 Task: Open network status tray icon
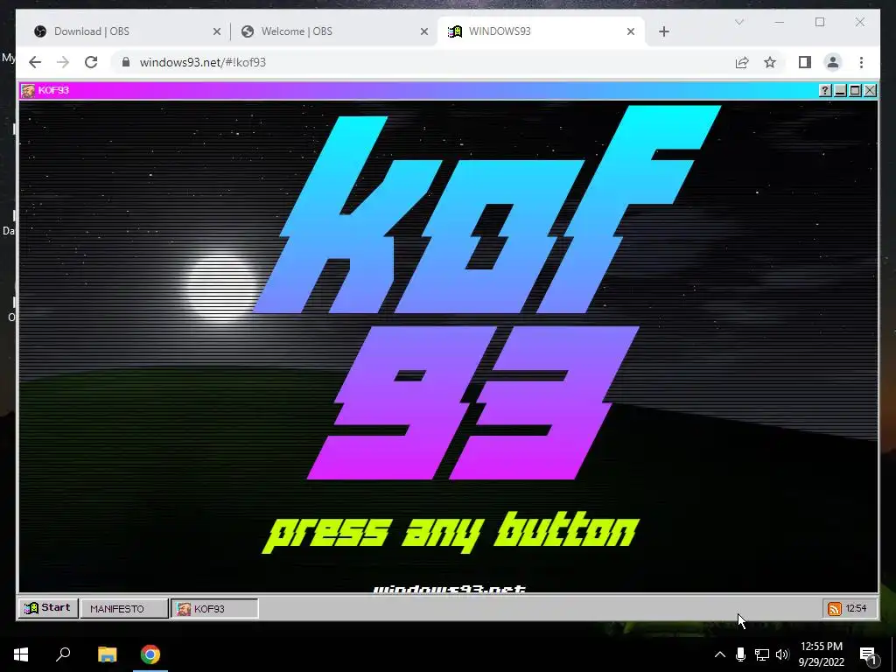click(x=762, y=654)
